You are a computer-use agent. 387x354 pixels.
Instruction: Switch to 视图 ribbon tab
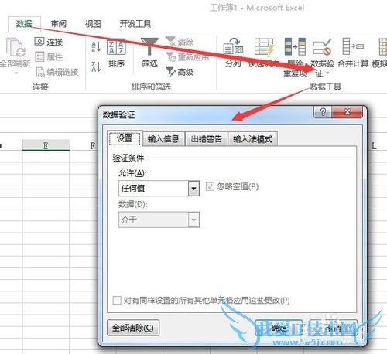click(x=93, y=24)
